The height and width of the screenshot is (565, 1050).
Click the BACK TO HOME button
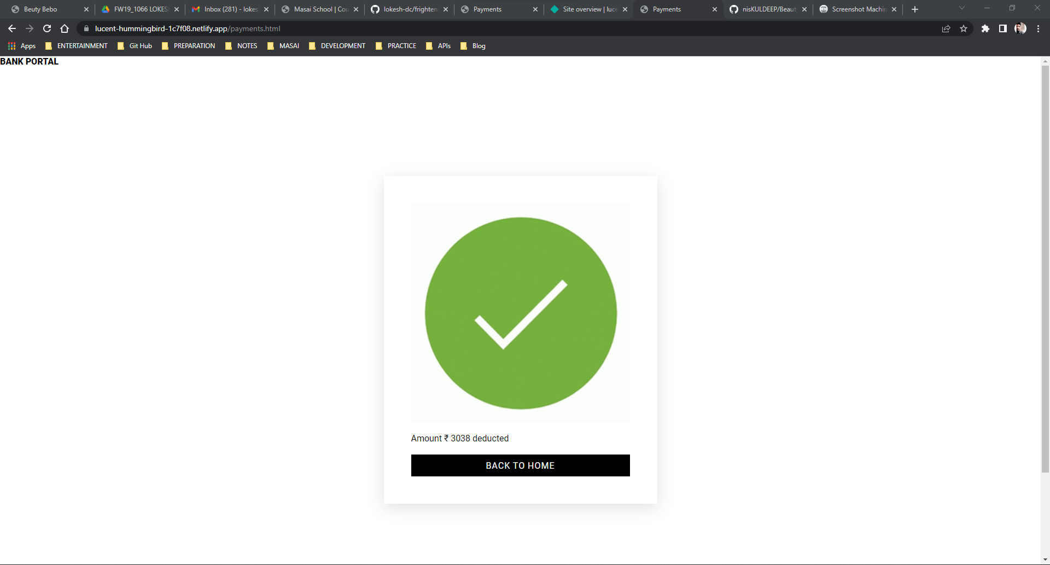click(520, 465)
